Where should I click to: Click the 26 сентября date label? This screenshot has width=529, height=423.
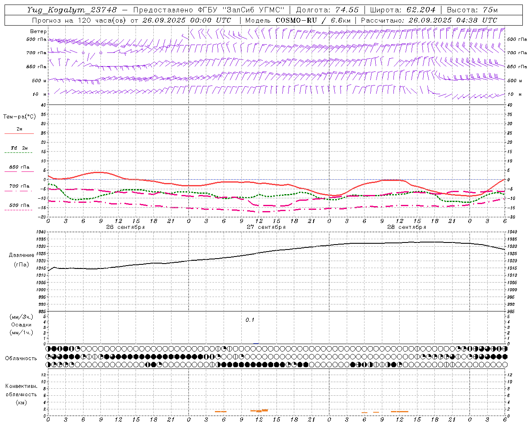coord(126,227)
